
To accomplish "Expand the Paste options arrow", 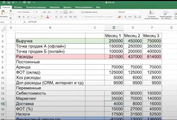I will pos(7,12).
